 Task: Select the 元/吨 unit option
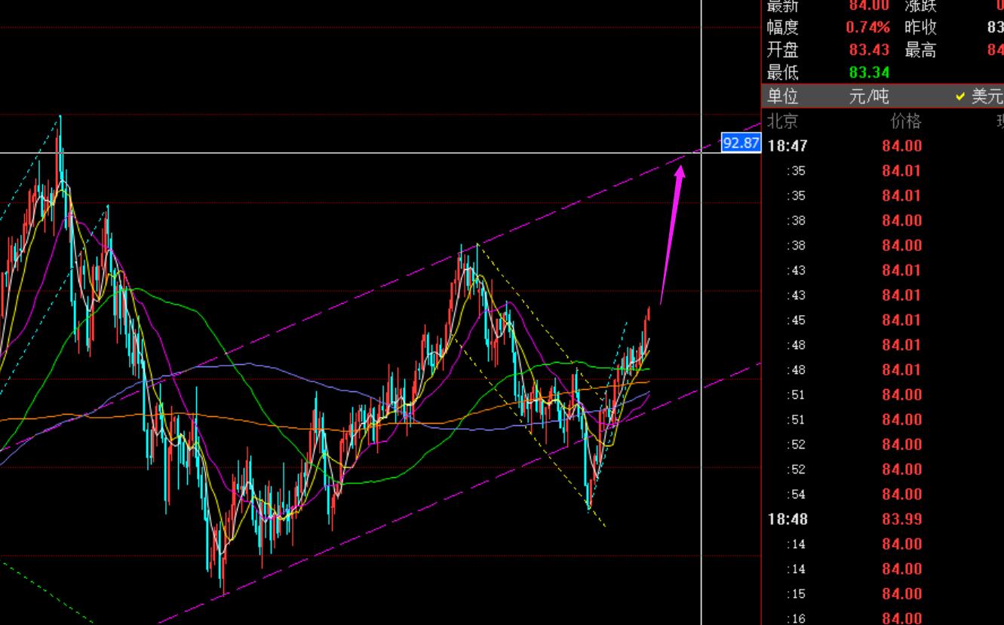point(869,97)
